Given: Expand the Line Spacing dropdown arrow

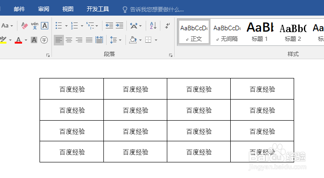Looking at the screenshot, I should coord(120,40).
